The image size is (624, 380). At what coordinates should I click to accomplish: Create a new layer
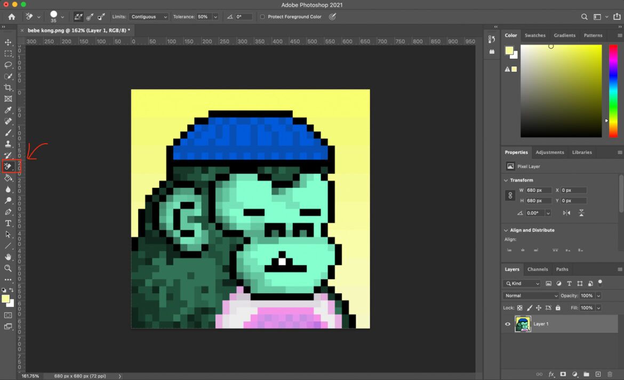pyautogui.click(x=598, y=374)
